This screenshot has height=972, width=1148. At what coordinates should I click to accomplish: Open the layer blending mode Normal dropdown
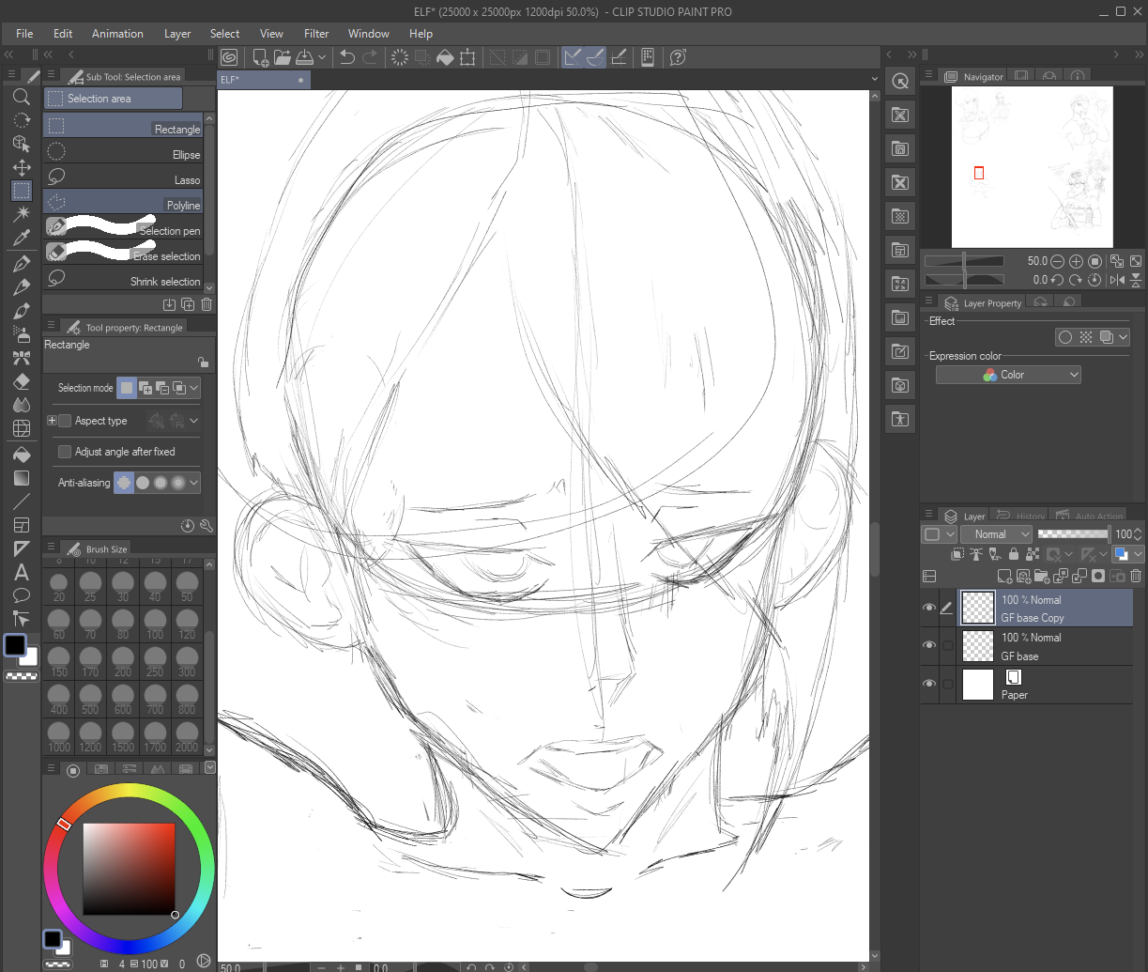click(x=996, y=534)
